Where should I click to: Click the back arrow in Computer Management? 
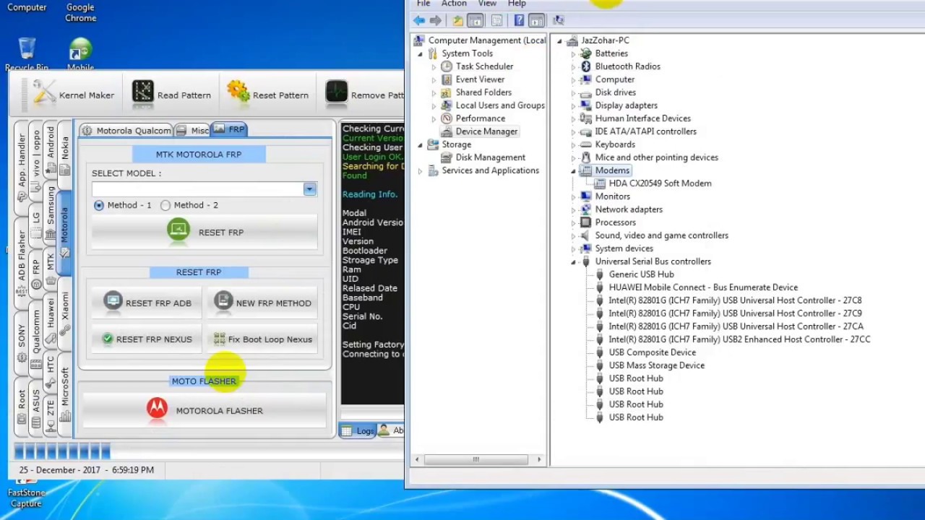click(419, 20)
